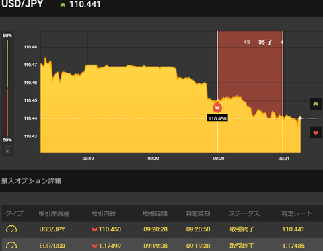
Task: Close the sentiment bar with X icon
Action: pyautogui.click(x=7, y=151)
